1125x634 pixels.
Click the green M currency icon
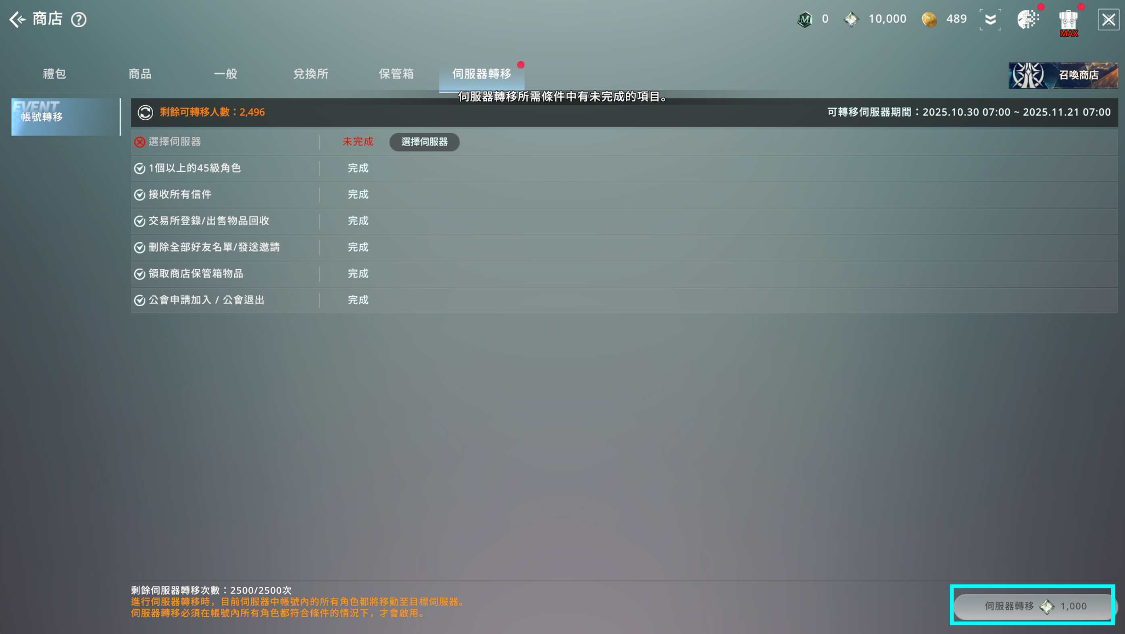click(804, 19)
